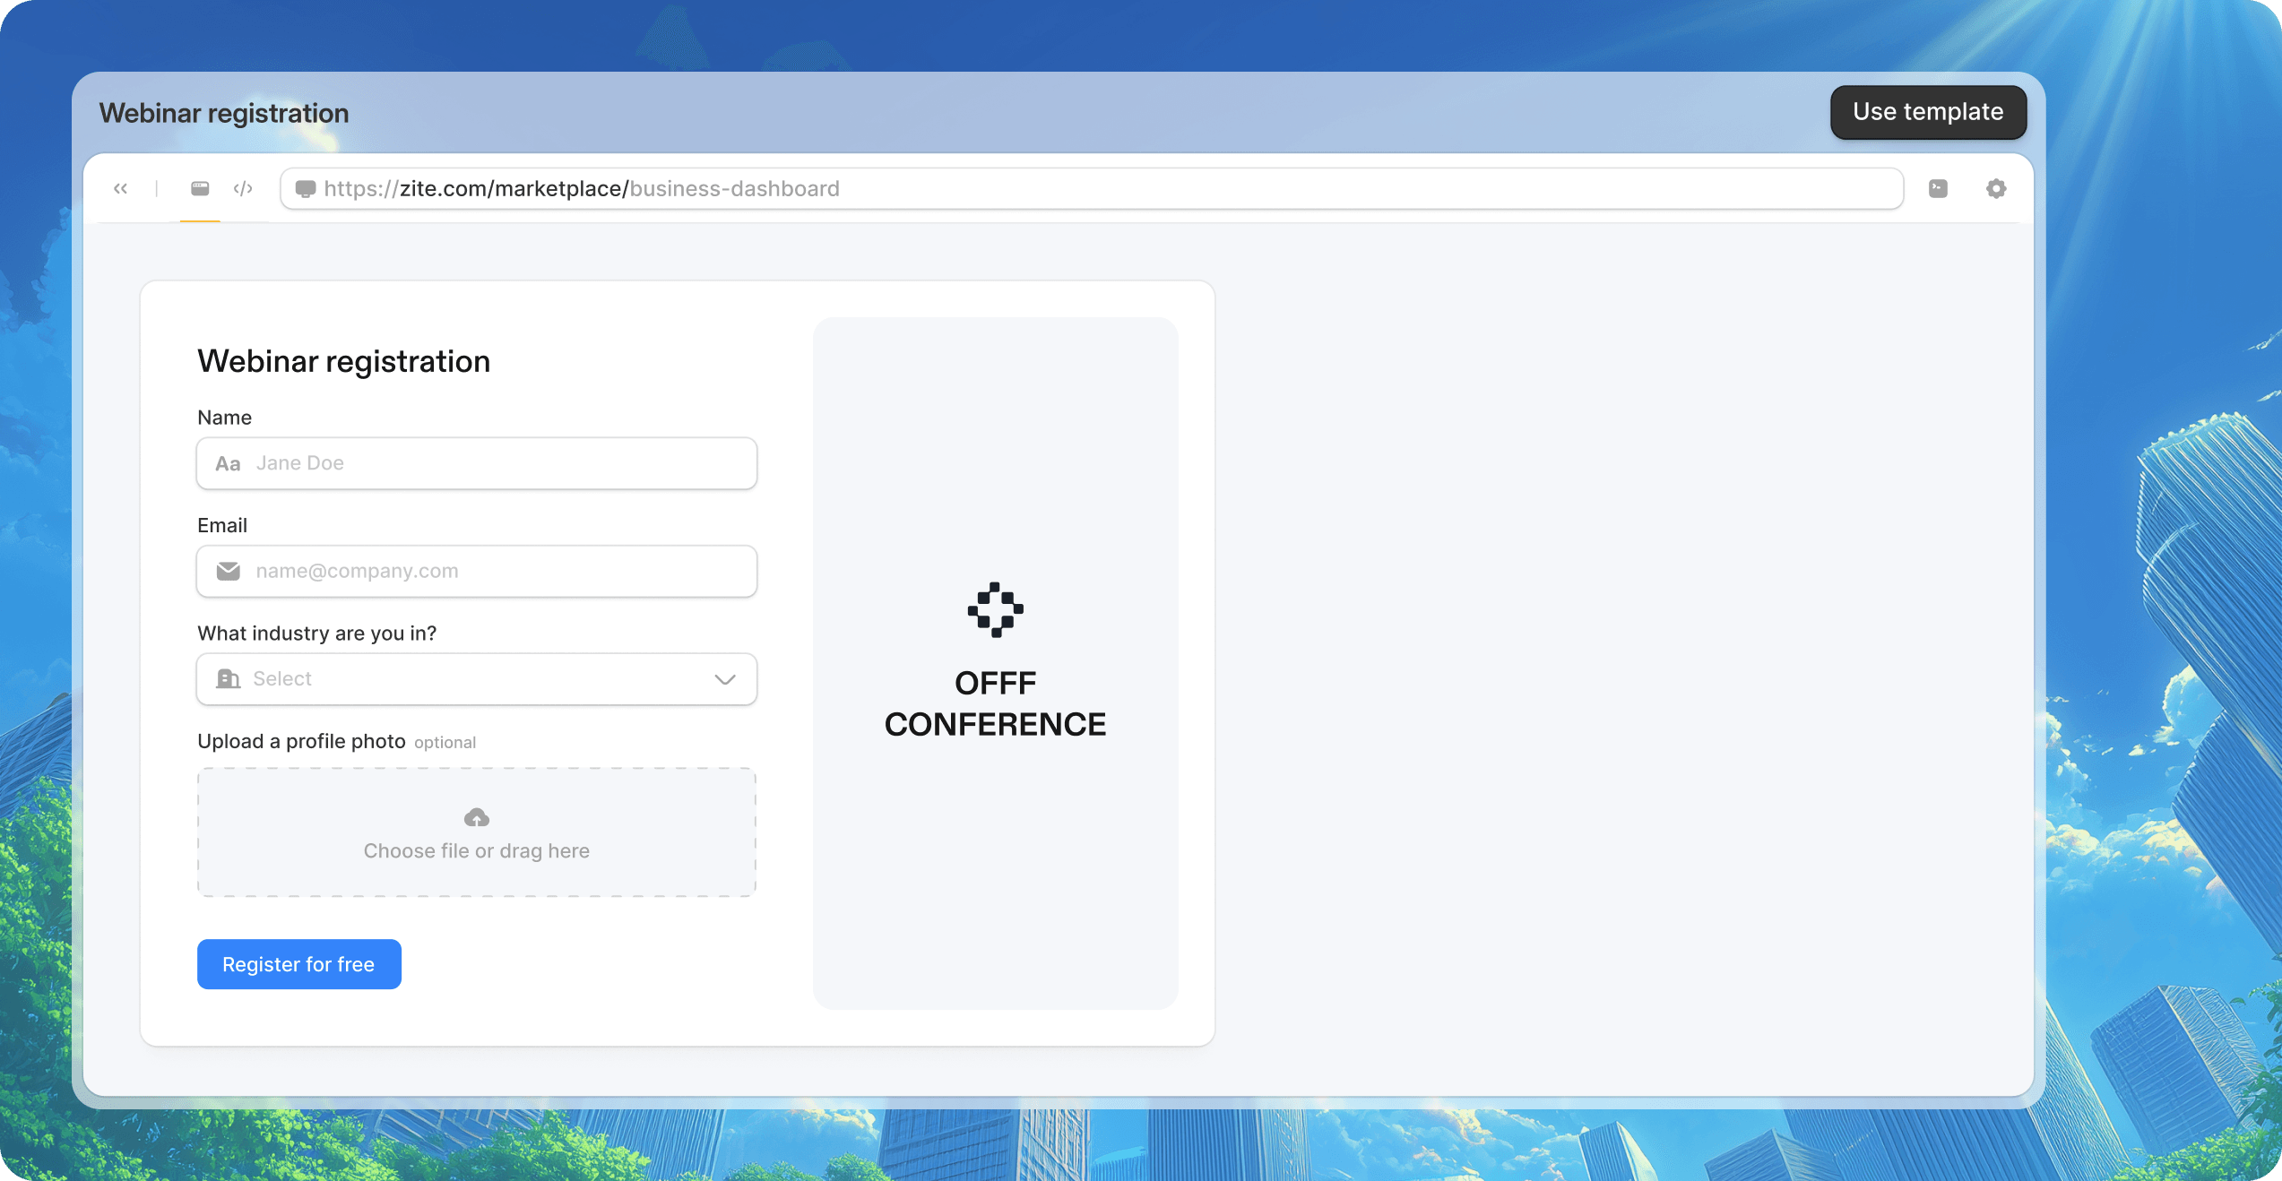The image size is (2282, 1181).
Task: Open settings via the gear icon
Action: (1996, 188)
